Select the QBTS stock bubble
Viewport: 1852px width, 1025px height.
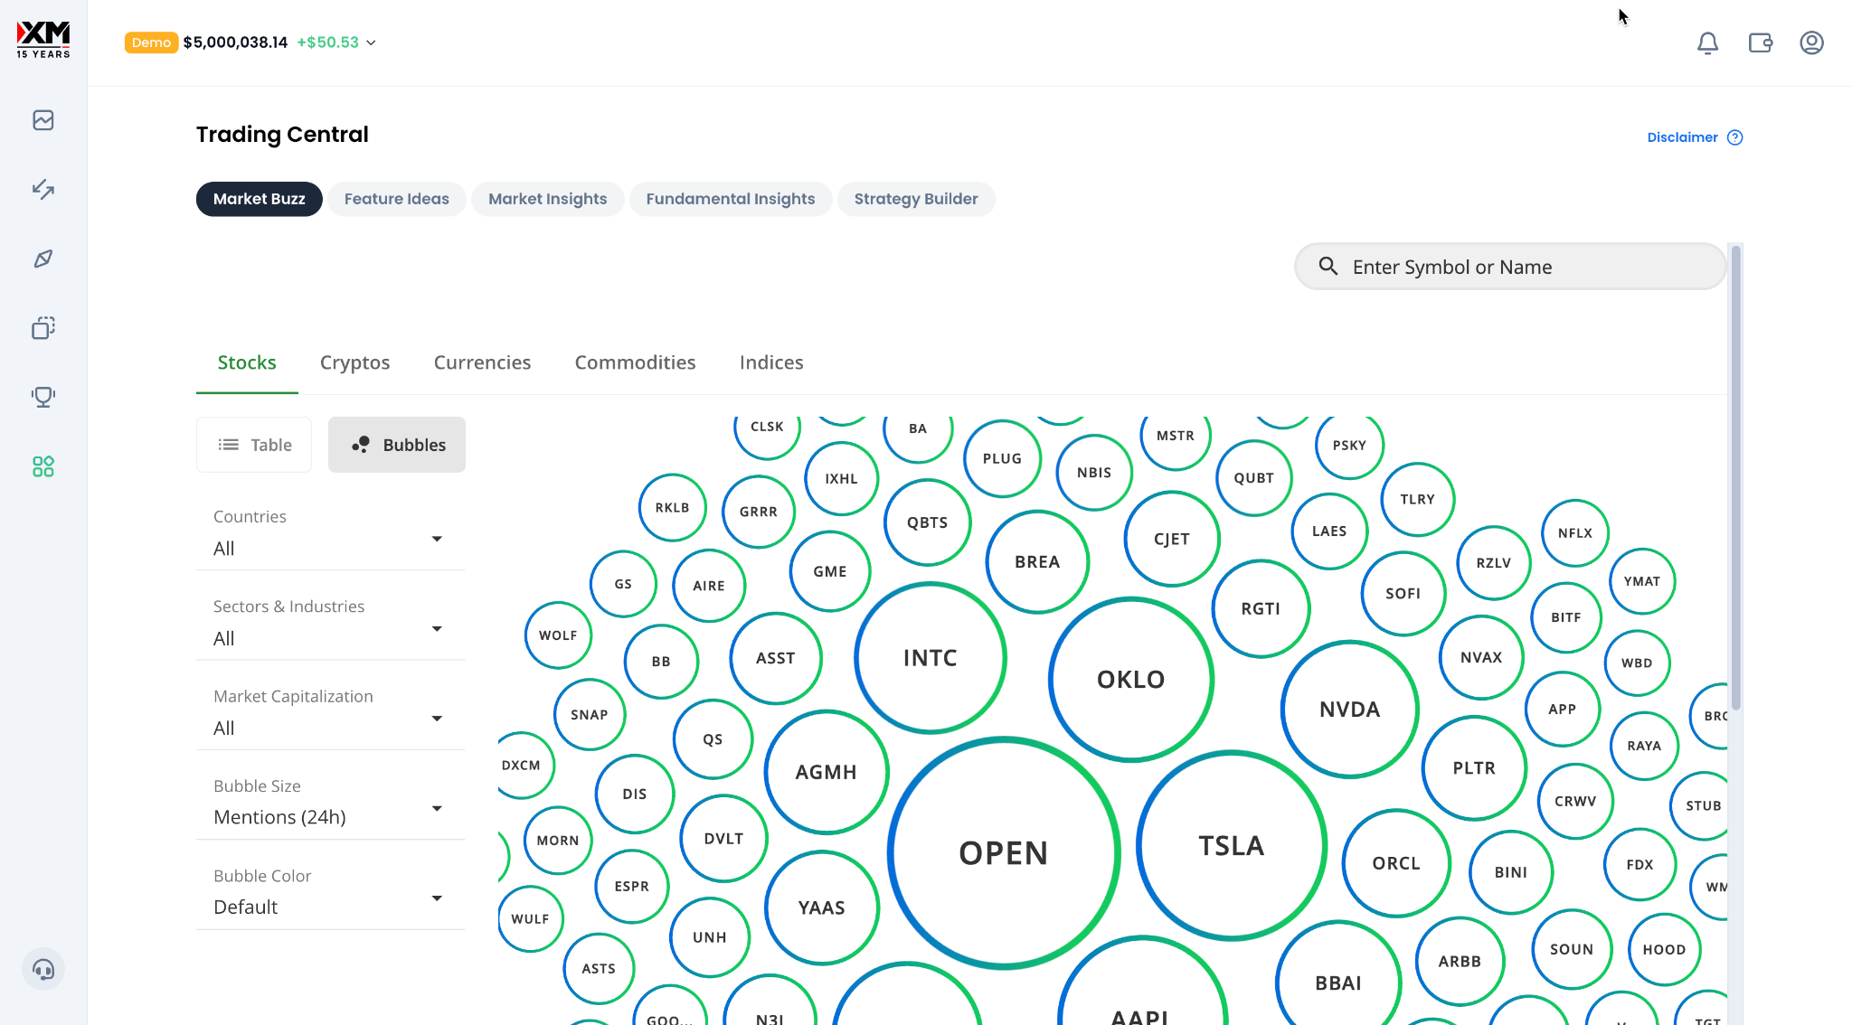[928, 522]
